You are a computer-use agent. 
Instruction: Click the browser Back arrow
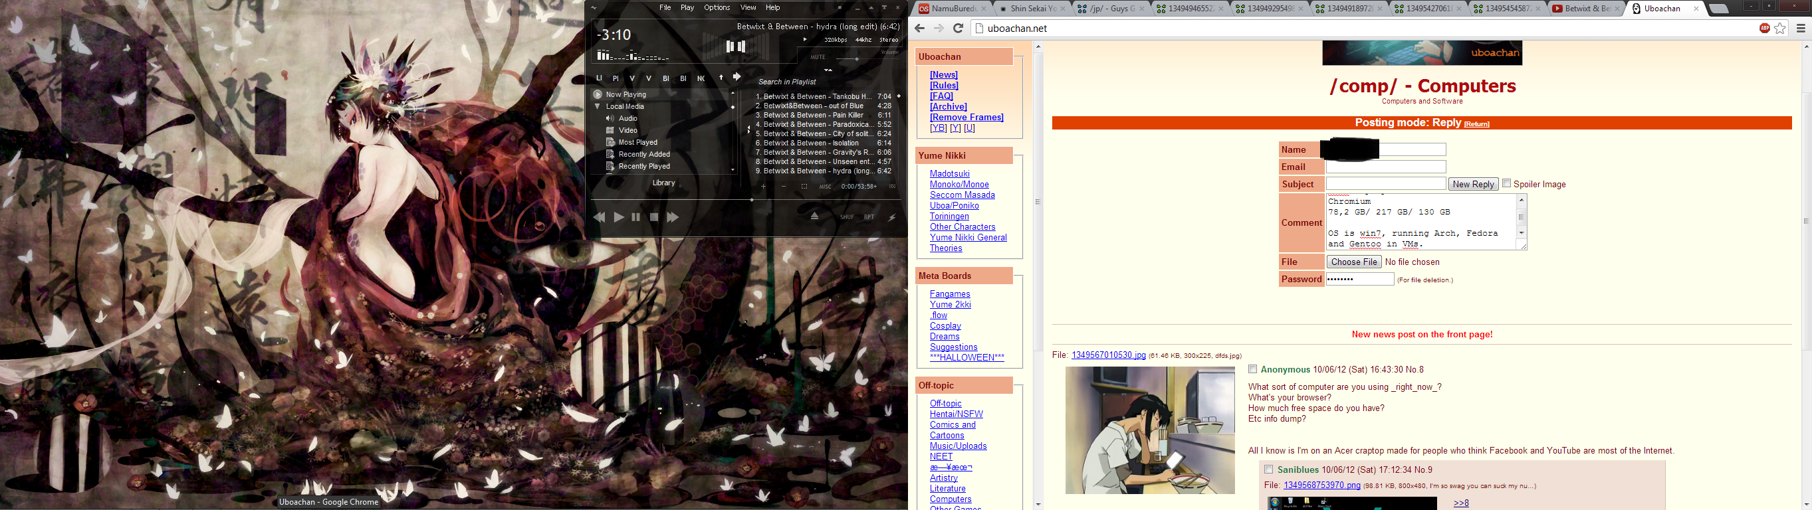(919, 29)
